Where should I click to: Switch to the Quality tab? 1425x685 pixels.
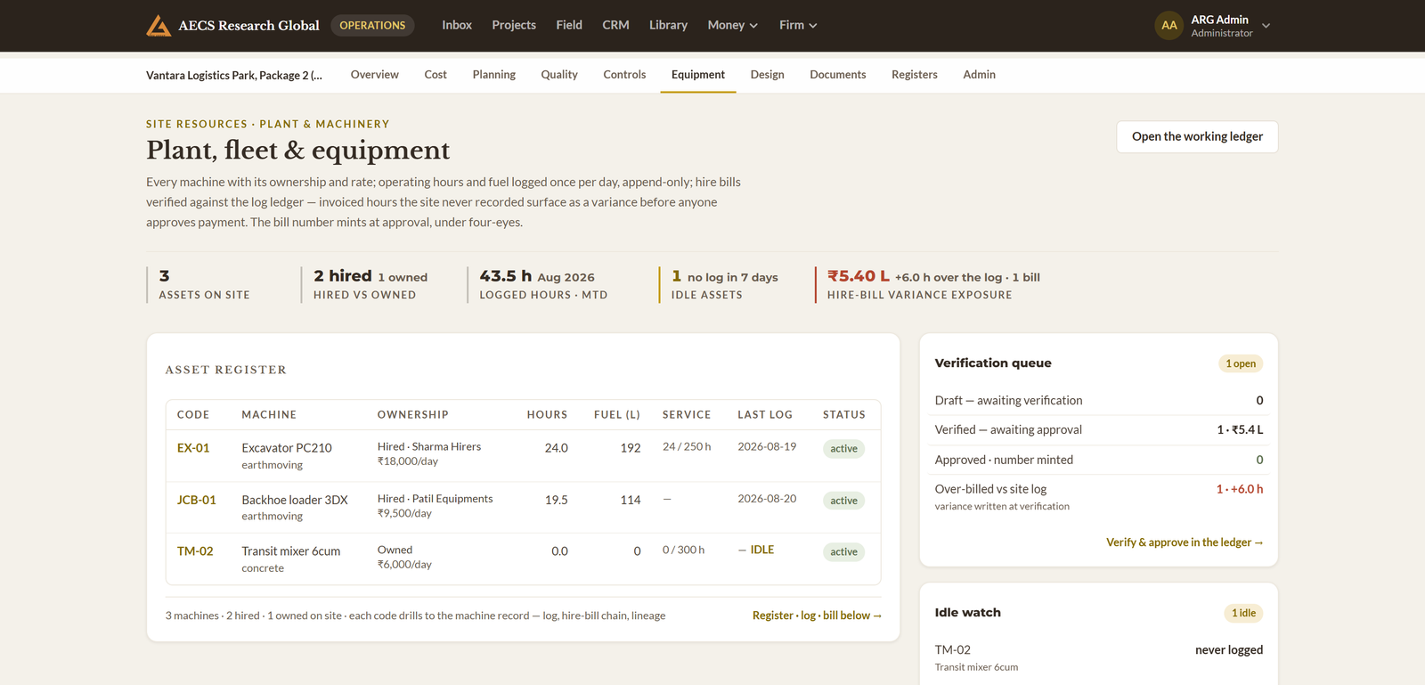tap(559, 75)
